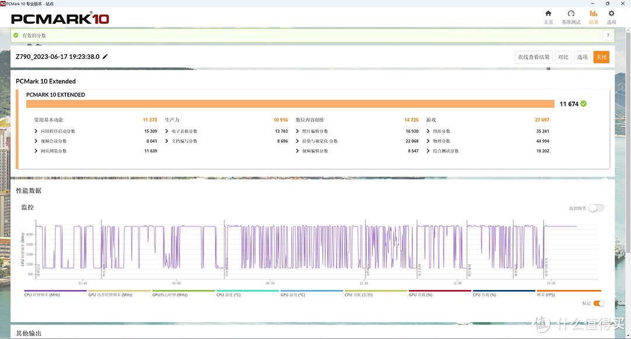Click the 常用基本功能 heading
This screenshot has width=631, height=339.
(x=48, y=120)
